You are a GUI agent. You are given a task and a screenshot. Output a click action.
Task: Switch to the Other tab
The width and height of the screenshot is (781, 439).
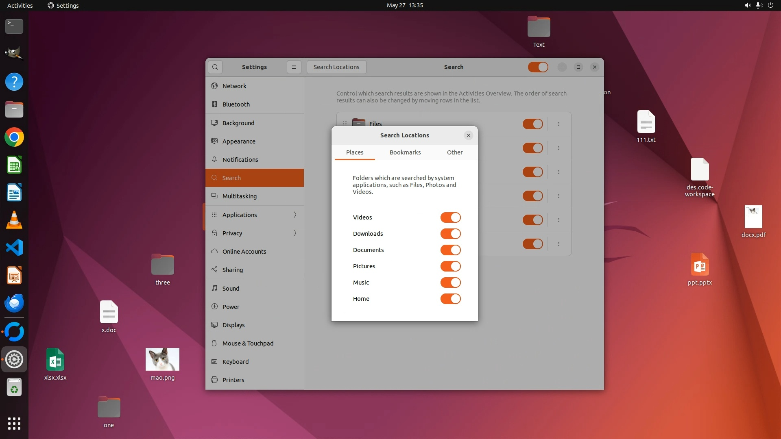[x=455, y=152]
